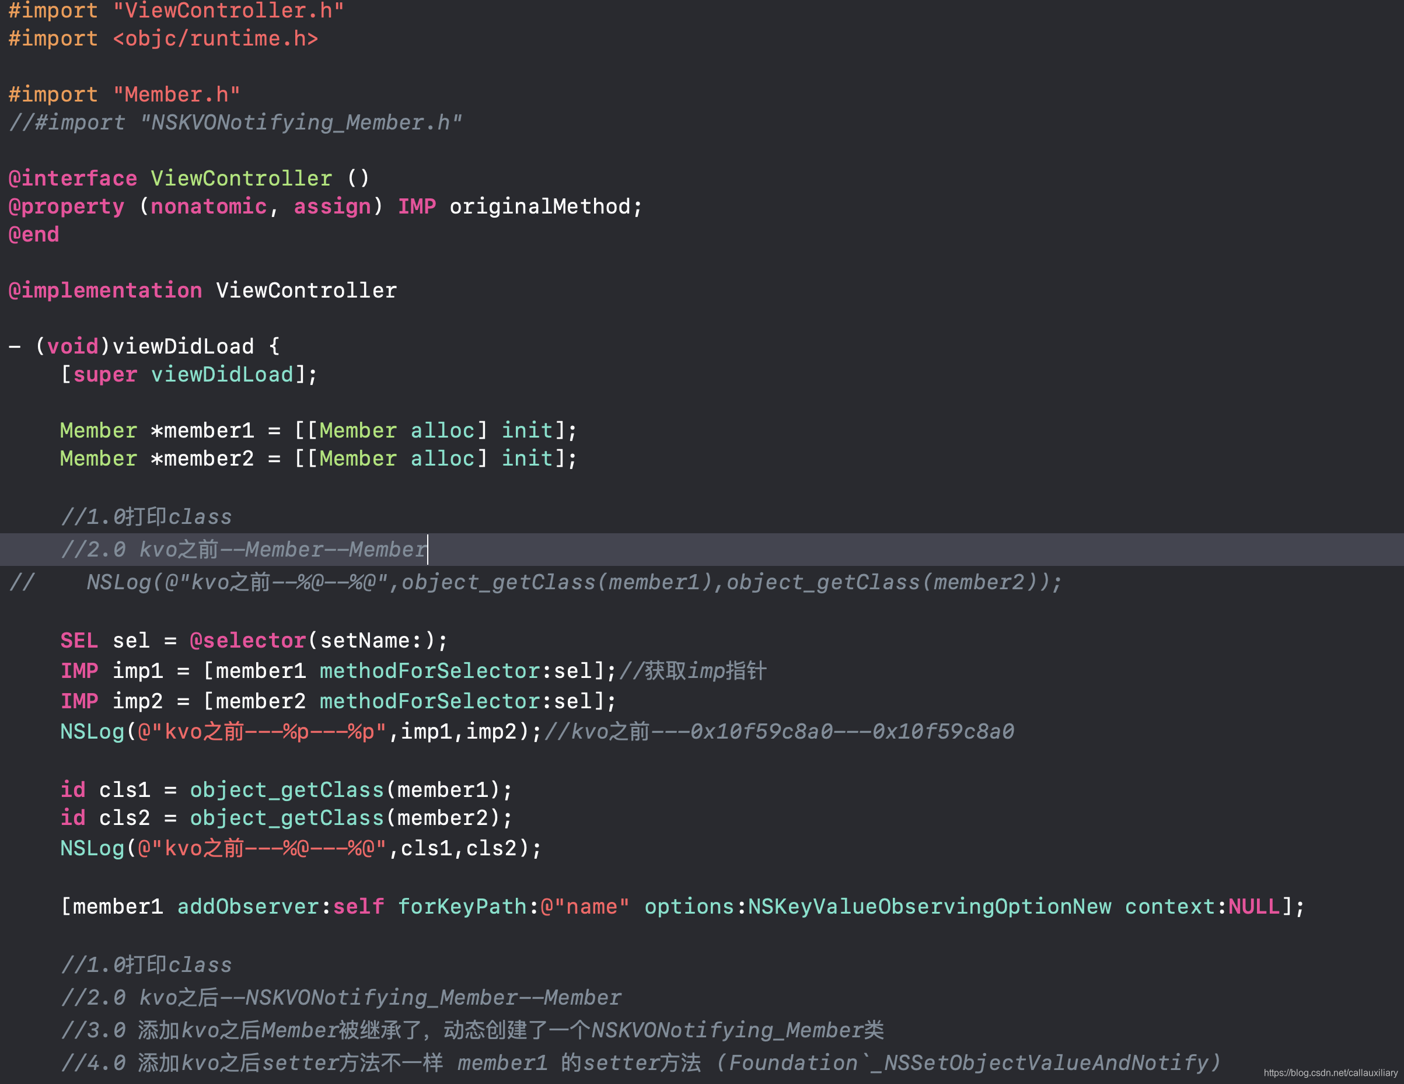
Task: Click the member1 variable declaration
Action: point(208,430)
